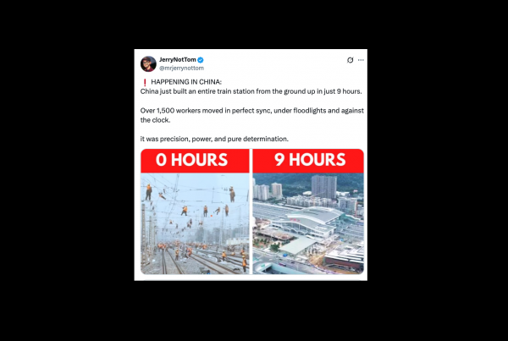Image resolution: width=508 pixels, height=341 pixels.
Task: Open the @mrjerrynottom handle link
Action: (181, 68)
